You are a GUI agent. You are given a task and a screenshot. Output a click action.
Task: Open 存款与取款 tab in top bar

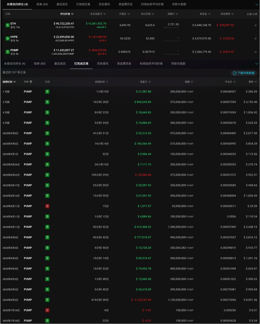pos(179,4)
